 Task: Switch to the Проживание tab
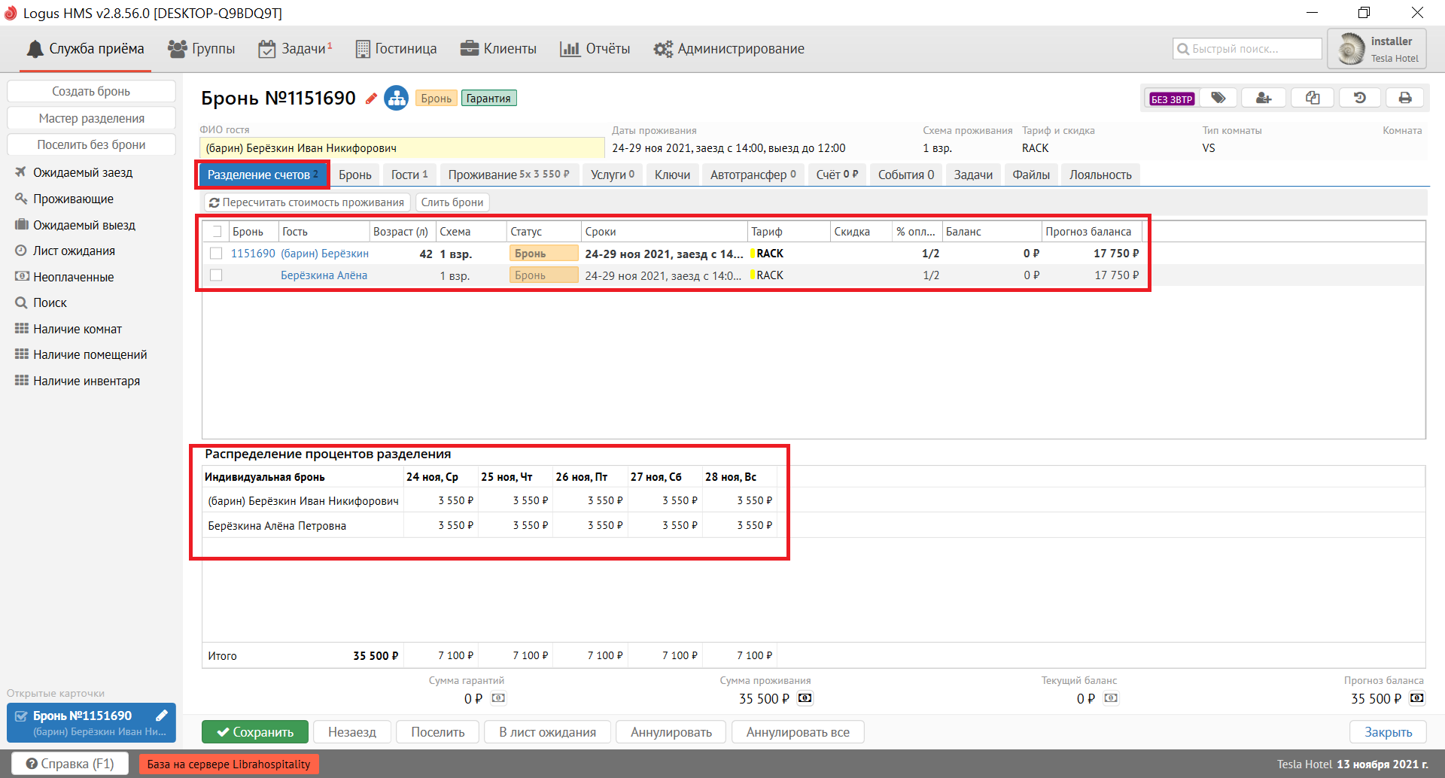tap(509, 175)
